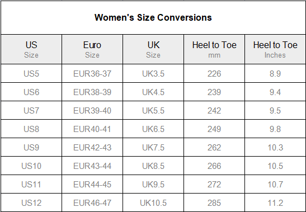Click the EUR36-37 cell
This screenshot has height=212, width=306.
(x=92, y=74)
